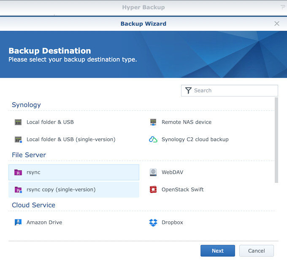287x260 pixels.
Task: Select the Synology C2 cloud backup label
Action: [x=195, y=139]
